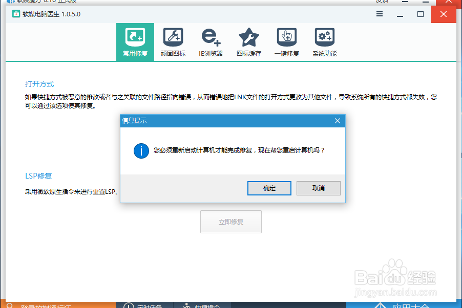This screenshot has height=308, width=462.
Task: Open the hamburger menu in the title bar
Action: [x=379, y=14]
